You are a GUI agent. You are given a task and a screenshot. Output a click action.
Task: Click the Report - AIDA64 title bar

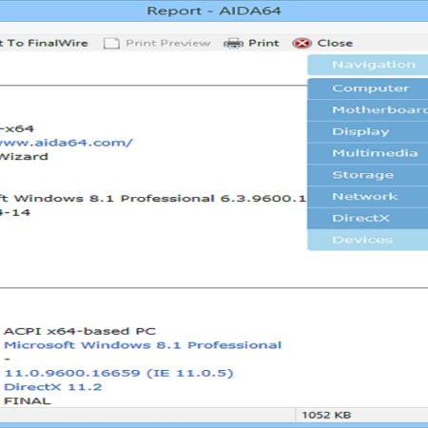coord(214,10)
